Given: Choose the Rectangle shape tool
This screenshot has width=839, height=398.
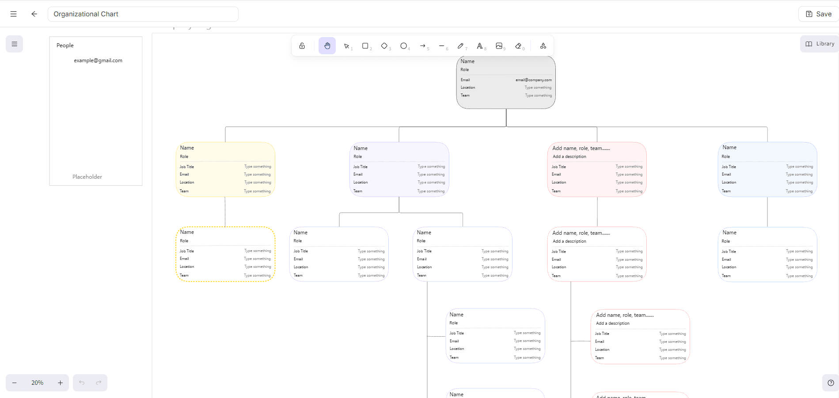Looking at the screenshot, I should point(365,46).
